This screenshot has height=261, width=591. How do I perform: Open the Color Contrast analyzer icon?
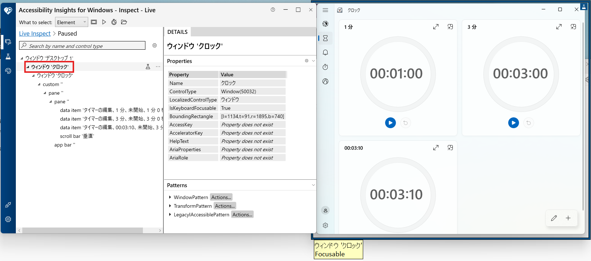(x=8, y=71)
